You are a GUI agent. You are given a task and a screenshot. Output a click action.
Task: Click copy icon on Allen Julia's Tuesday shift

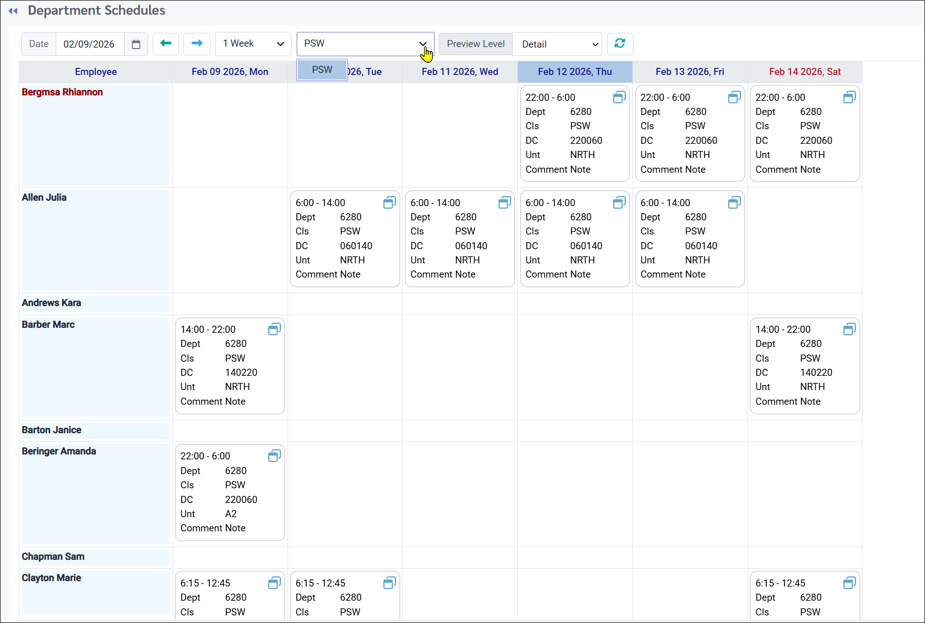point(389,203)
